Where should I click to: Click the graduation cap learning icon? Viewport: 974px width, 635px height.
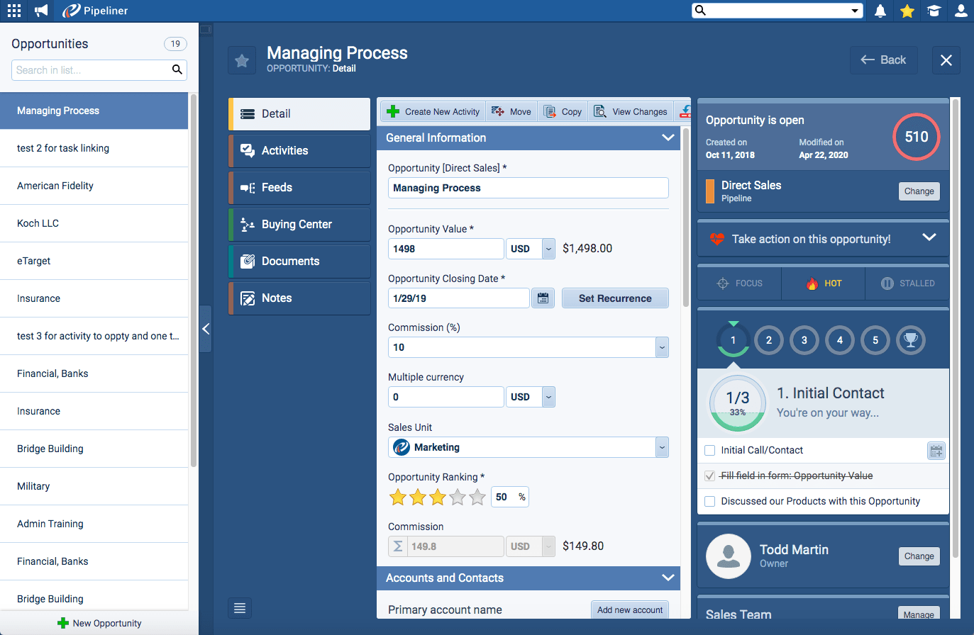[x=934, y=11]
